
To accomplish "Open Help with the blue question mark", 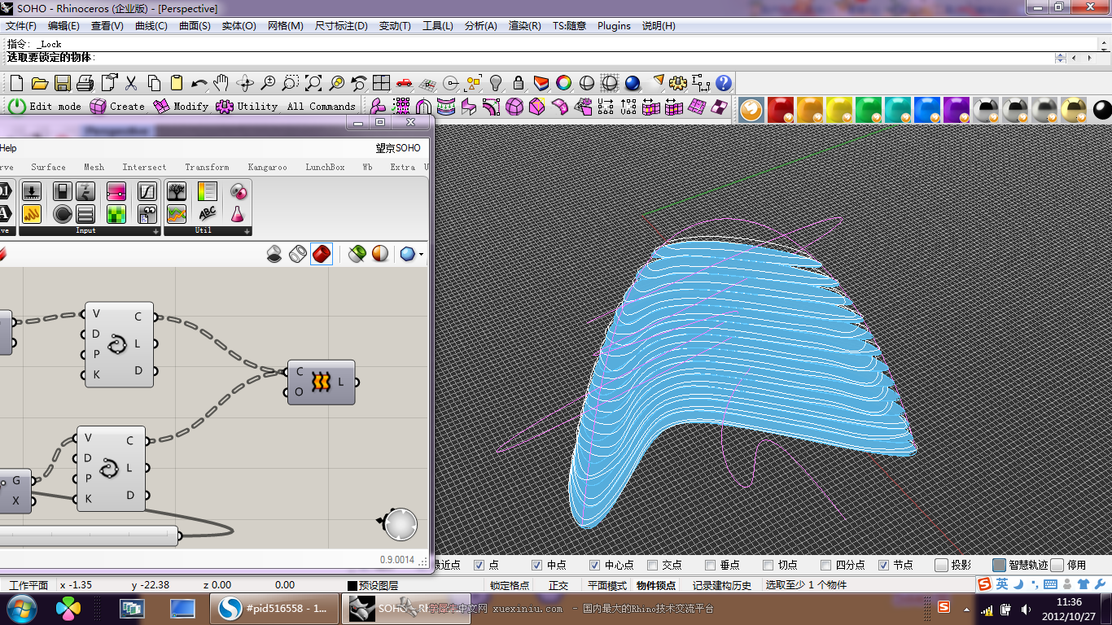I will coord(724,83).
